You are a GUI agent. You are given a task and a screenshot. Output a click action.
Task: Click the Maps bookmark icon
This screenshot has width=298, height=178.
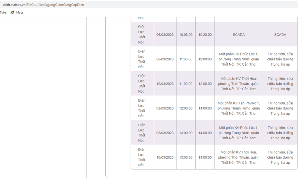point(13,12)
